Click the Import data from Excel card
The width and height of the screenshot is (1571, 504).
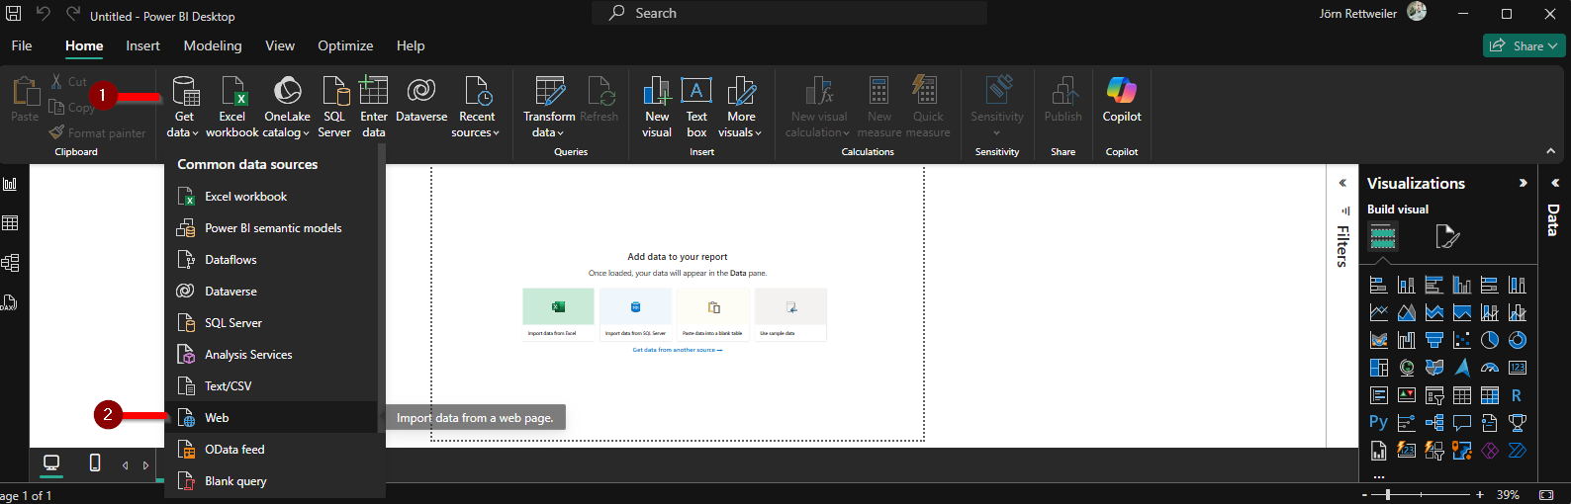[558, 314]
